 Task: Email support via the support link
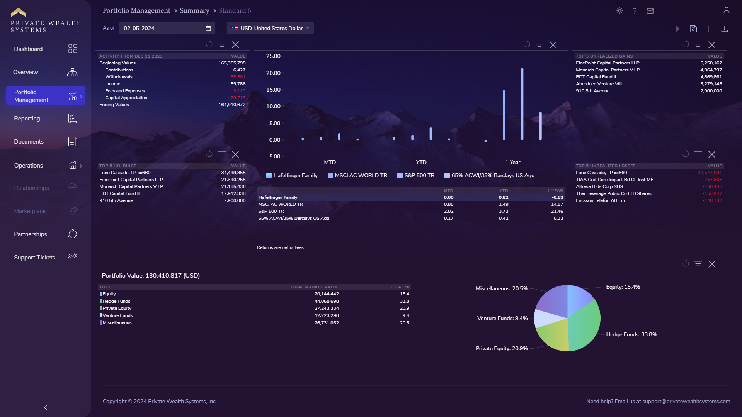687,401
